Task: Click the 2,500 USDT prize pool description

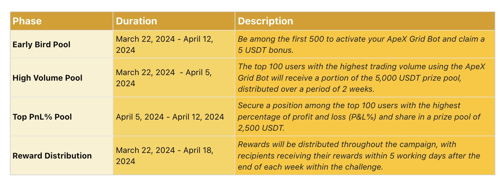Action: 365,116
